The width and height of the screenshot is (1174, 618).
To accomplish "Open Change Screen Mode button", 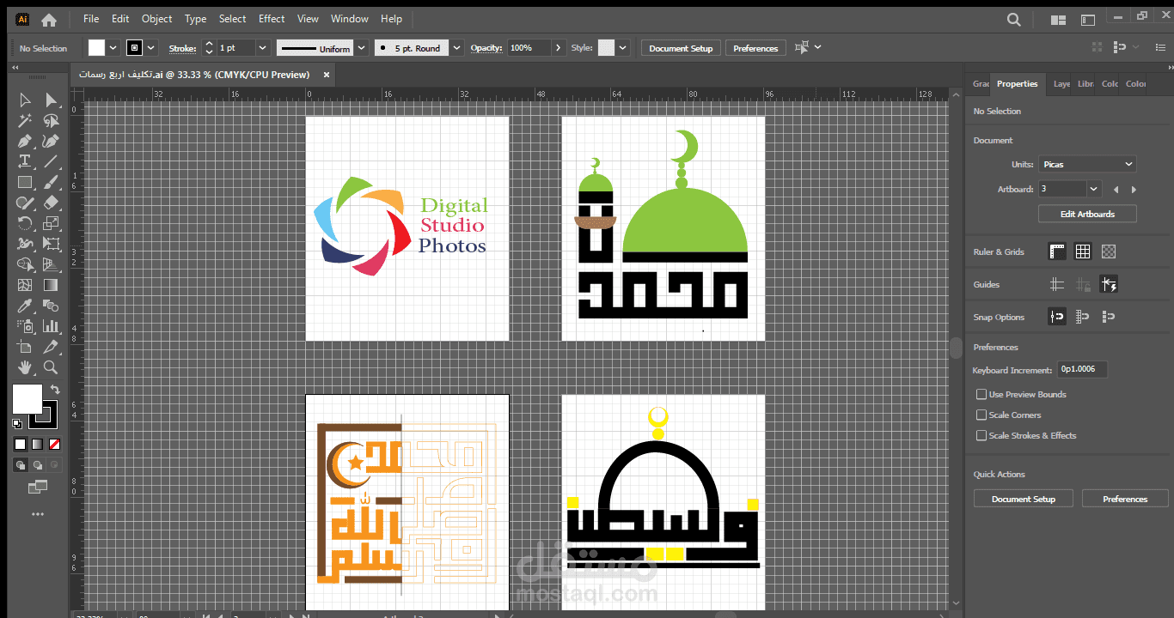I will [37, 487].
